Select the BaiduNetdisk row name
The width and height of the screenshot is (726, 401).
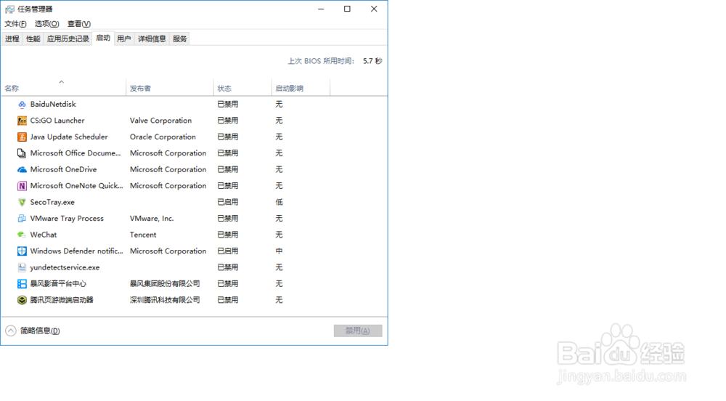pos(53,104)
